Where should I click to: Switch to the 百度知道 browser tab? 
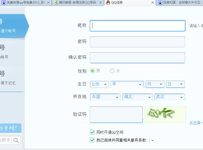[x=181, y=3]
